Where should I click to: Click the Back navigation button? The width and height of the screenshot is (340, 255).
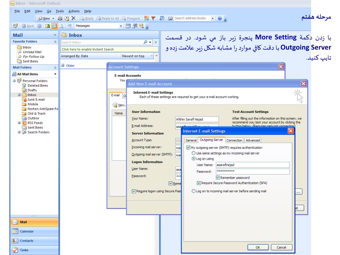28,26
